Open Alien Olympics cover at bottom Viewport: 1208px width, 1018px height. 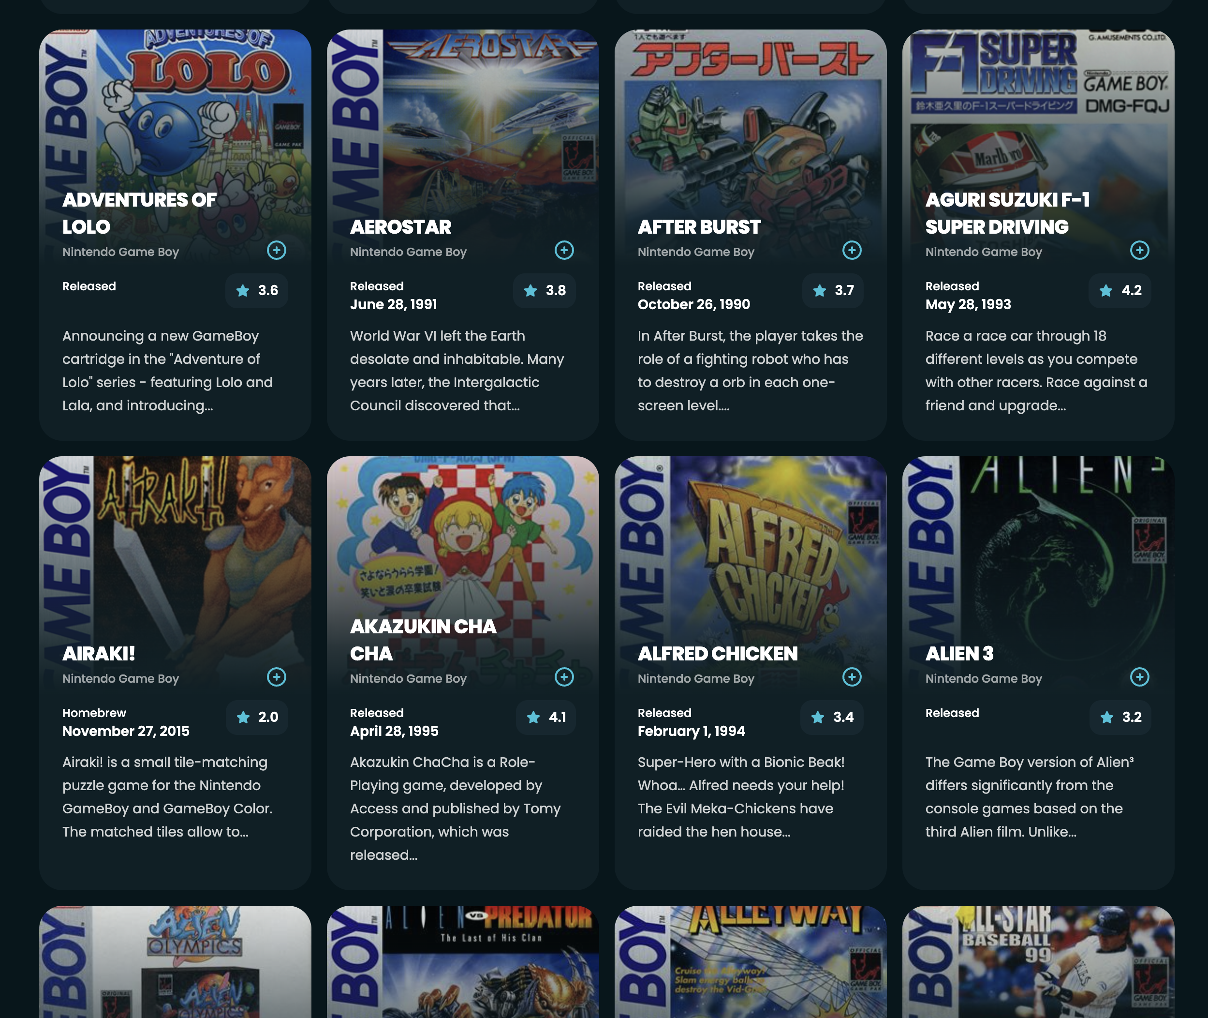click(176, 961)
